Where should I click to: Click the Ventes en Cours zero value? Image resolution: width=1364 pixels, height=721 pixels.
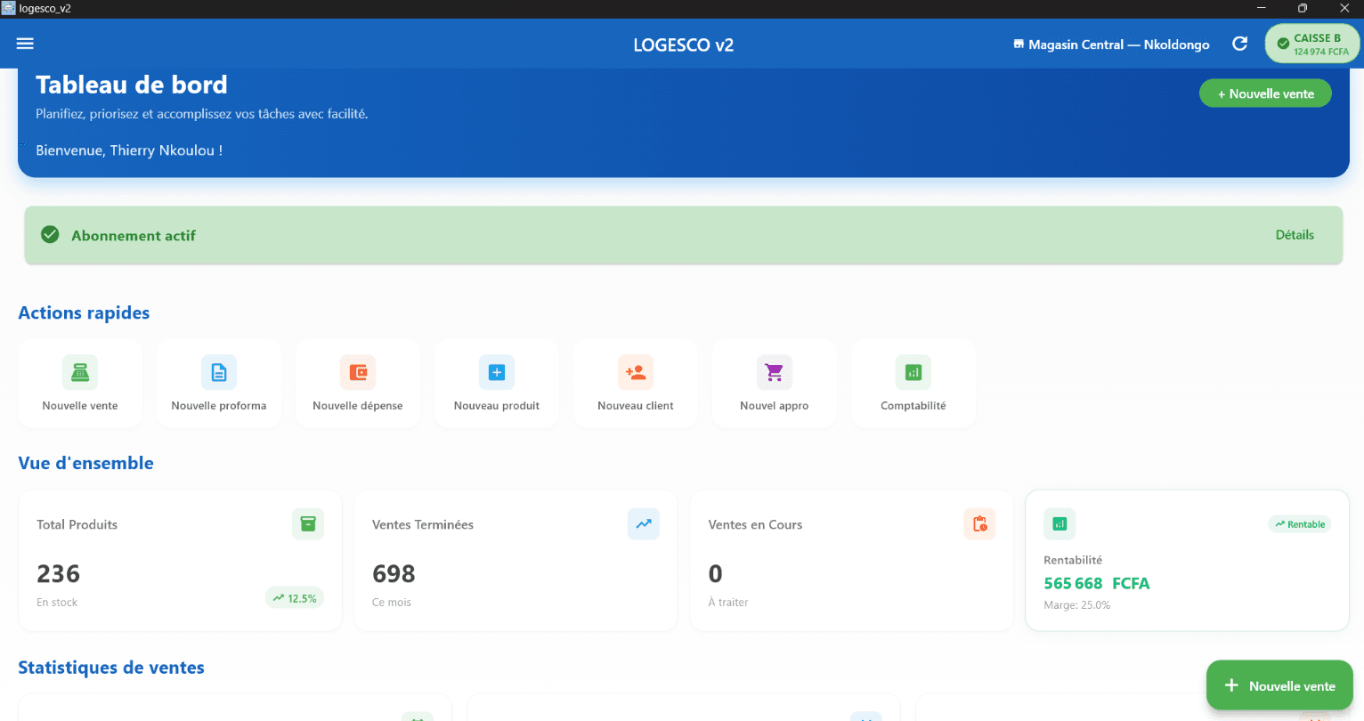point(715,574)
